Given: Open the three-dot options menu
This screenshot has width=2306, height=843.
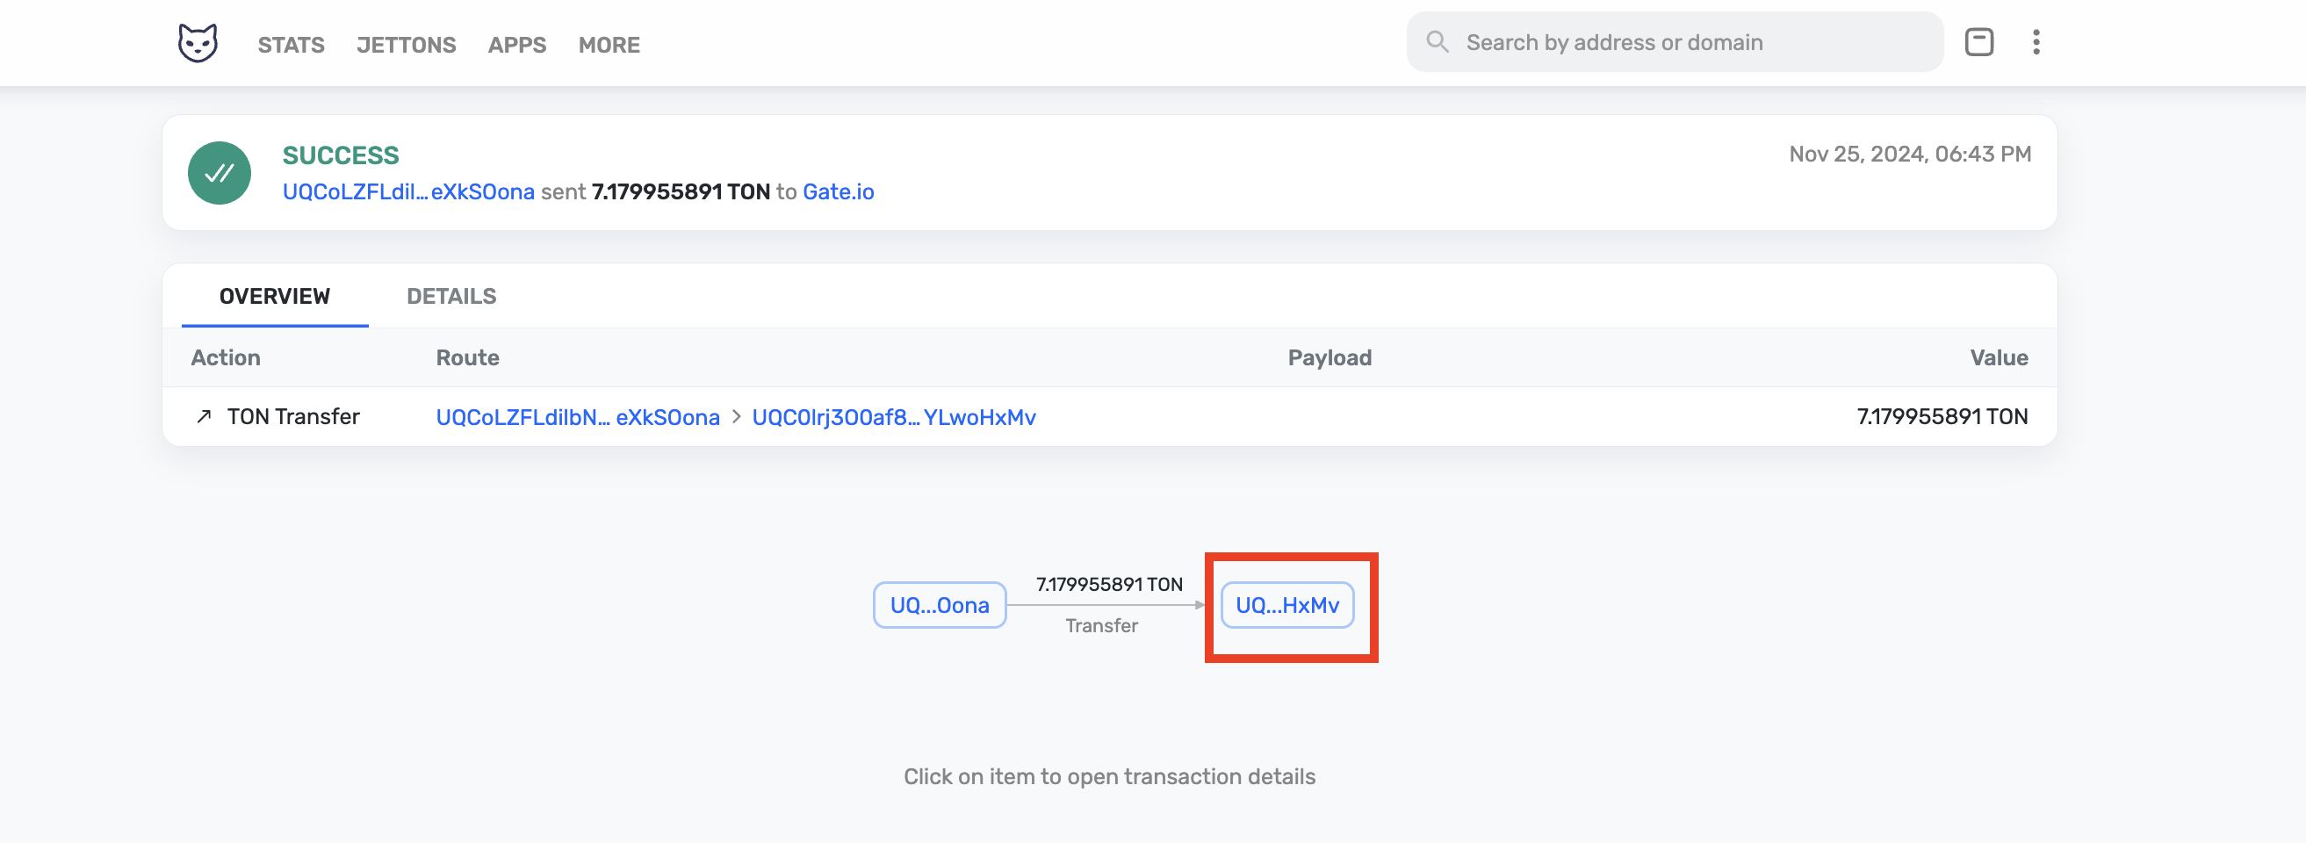Looking at the screenshot, I should 2036,42.
